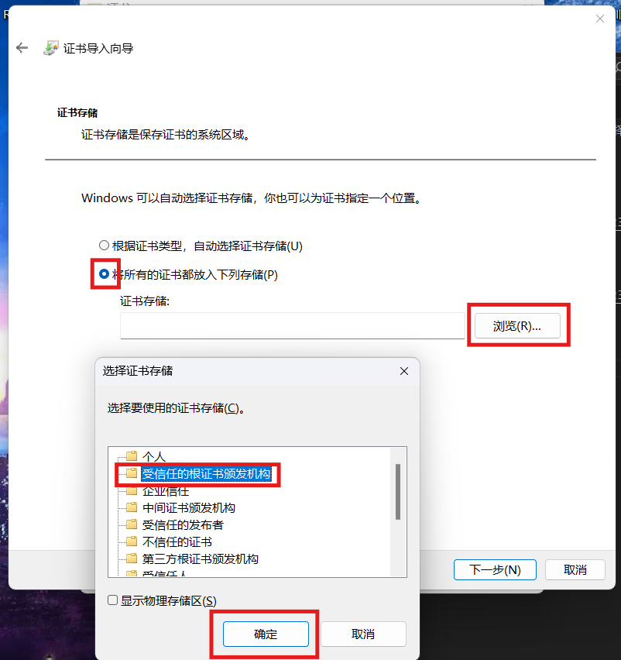This screenshot has width=621, height=660.
Task: Click the 个人 folder icon
Action: [132, 455]
